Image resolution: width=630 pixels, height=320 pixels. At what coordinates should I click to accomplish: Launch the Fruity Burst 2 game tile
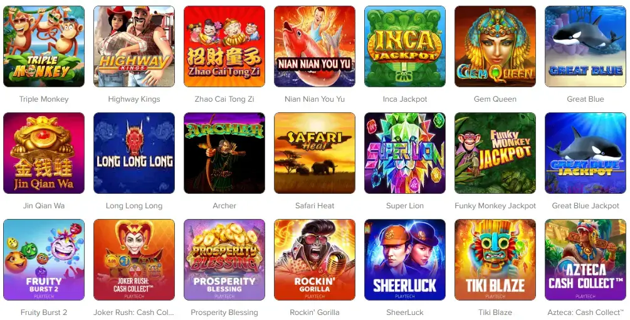click(x=44, y=260)
